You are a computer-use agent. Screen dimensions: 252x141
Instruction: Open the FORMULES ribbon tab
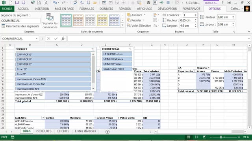(x=87, y=9)
